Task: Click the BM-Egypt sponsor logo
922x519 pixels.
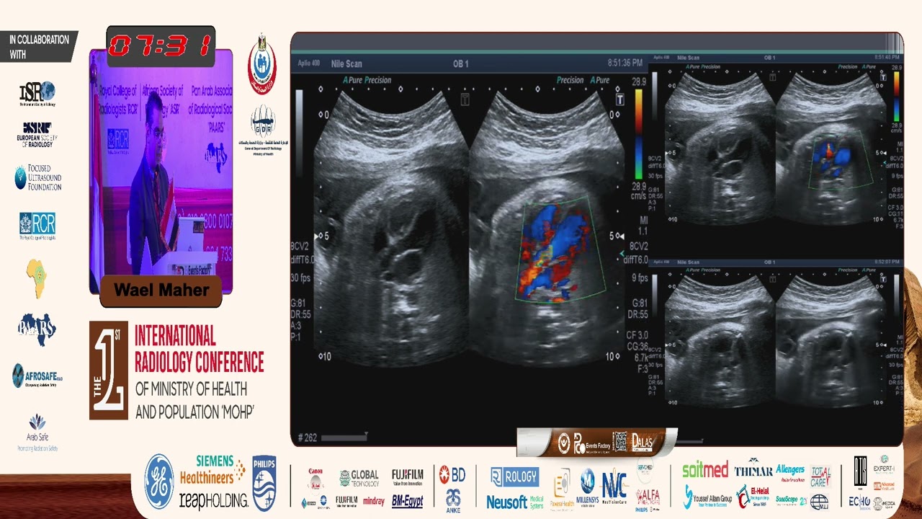Action: [x=407, y=500]
